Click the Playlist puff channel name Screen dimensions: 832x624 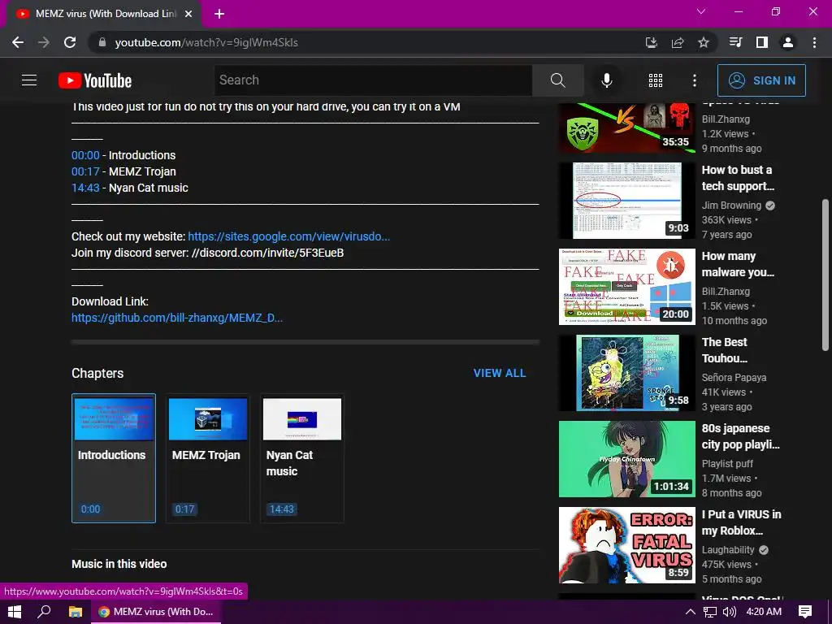[x=727, y=463]
